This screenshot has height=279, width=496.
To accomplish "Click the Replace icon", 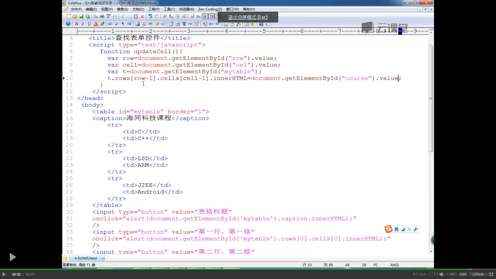I will (171, 17).
